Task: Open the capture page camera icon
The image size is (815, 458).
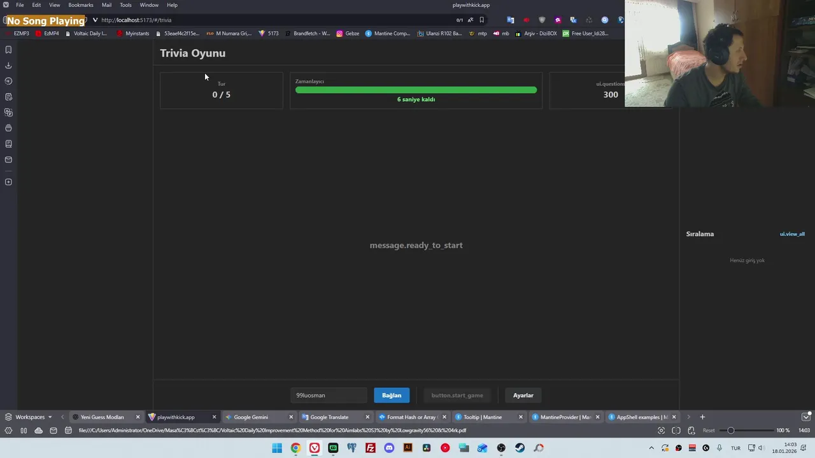Action: 661,431
